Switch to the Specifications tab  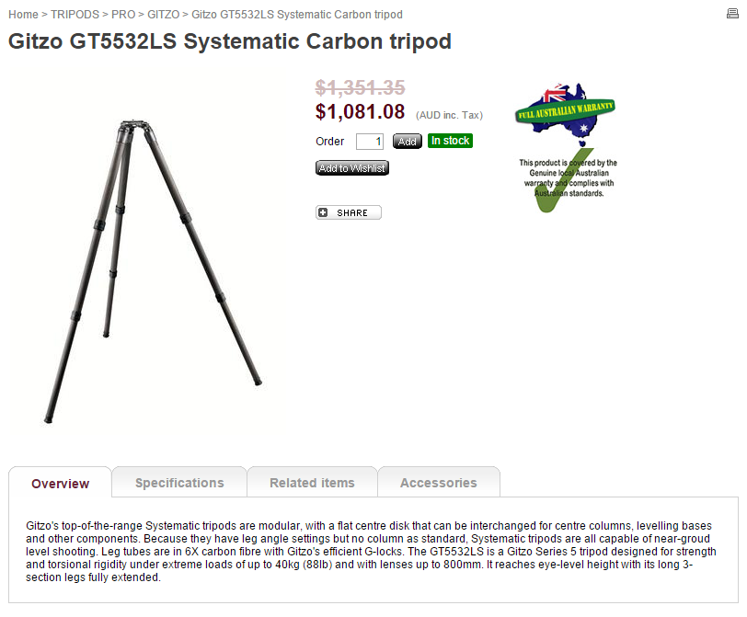pos(179,483)
